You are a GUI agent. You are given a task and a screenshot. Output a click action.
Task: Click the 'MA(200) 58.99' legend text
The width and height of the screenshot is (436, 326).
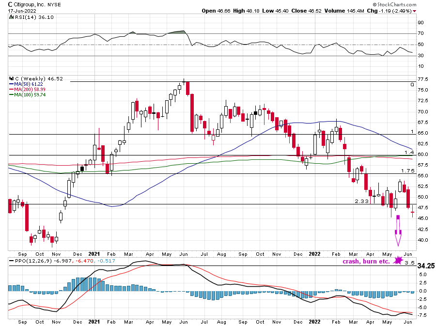point(30,89)
